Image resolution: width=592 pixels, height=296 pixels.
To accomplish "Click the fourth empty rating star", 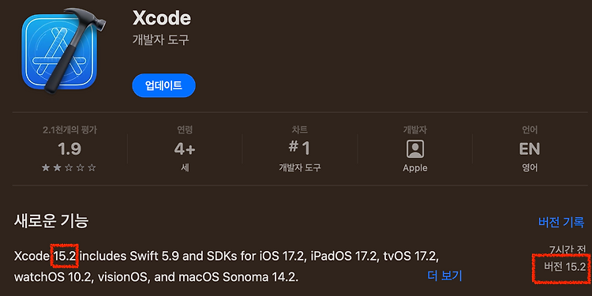I will coord(81,167).
